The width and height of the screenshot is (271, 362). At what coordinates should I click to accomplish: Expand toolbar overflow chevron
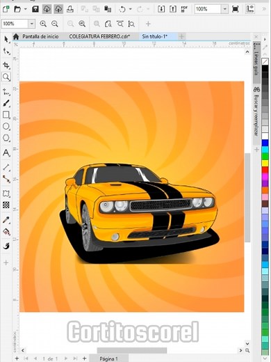coord(264,9)
